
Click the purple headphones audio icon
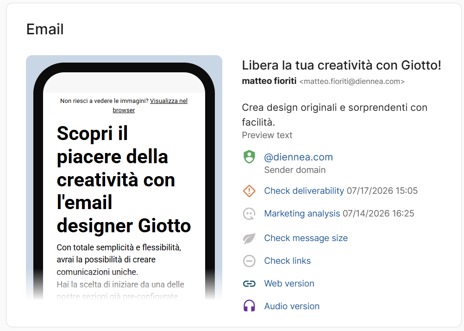249,306
